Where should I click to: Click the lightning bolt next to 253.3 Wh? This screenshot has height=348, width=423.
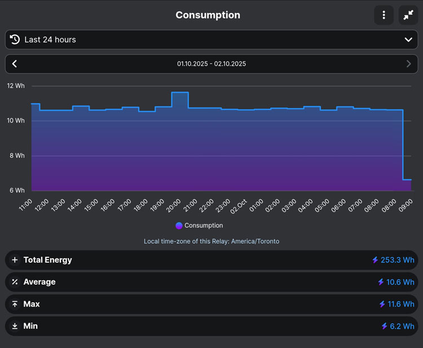coord(375,260)
